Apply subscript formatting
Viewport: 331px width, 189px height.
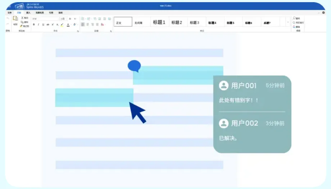[x=57, y=25]
